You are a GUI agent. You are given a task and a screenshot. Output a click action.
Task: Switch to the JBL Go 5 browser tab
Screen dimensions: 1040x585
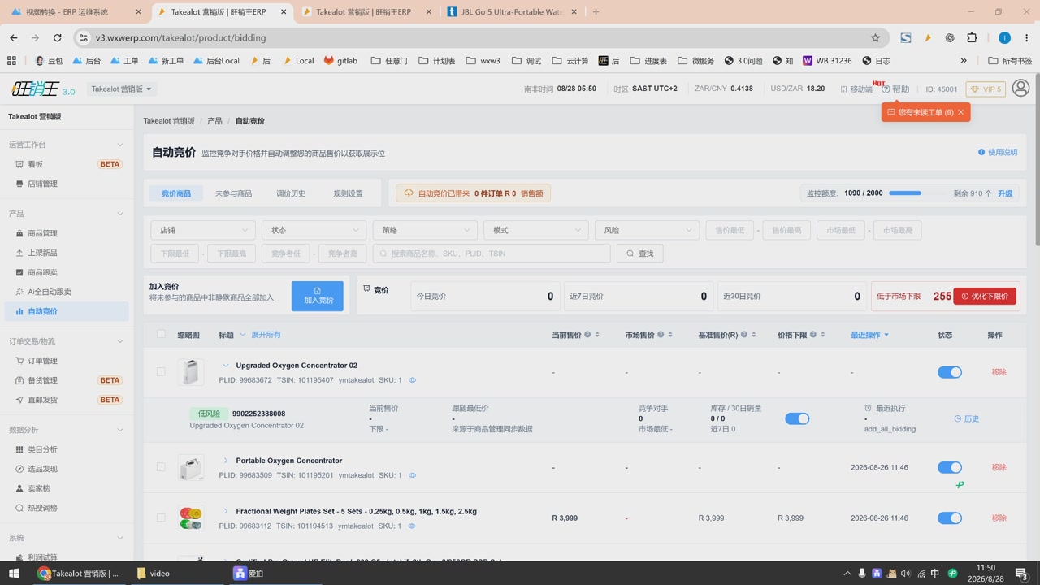tap(512, 12)
